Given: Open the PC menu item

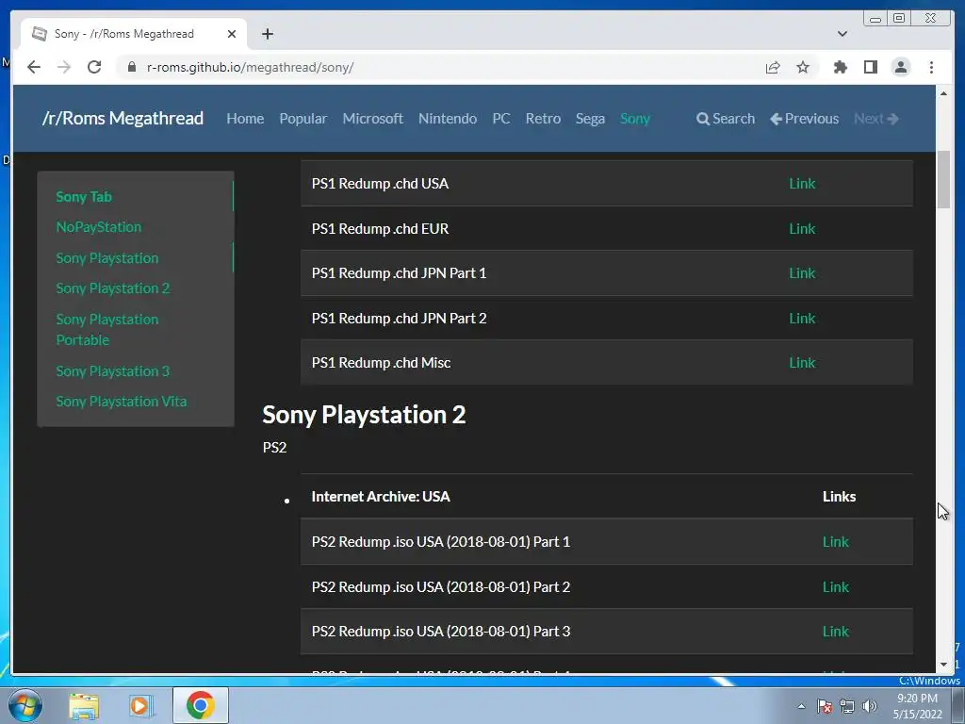Looking at the screenshot, I should tap(501, 118).
